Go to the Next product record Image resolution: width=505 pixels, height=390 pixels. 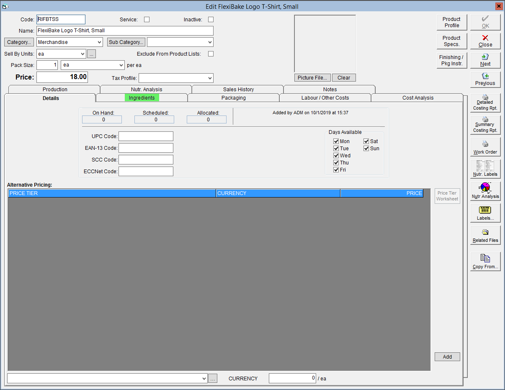point(485,60)
